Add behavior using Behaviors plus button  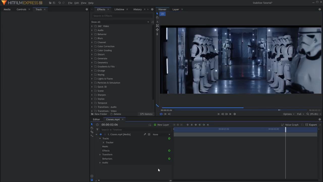coord(169,159)
